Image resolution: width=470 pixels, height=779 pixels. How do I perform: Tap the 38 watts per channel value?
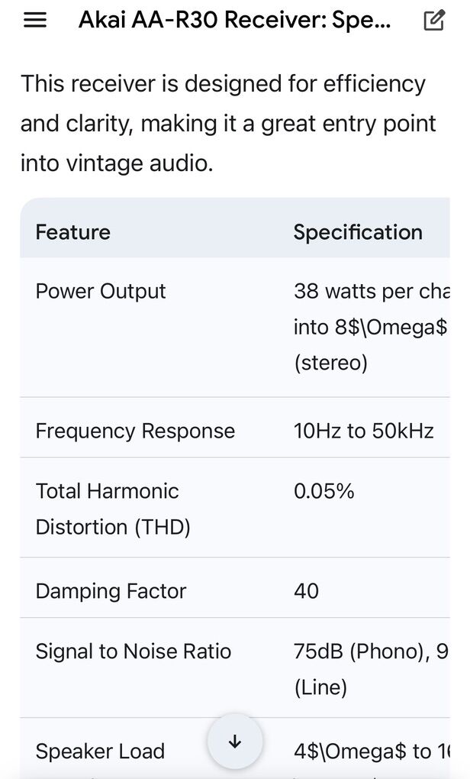pos(372,292)
